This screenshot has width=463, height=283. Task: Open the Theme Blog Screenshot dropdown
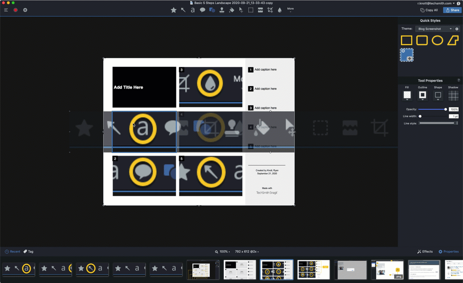coord(435,29)
